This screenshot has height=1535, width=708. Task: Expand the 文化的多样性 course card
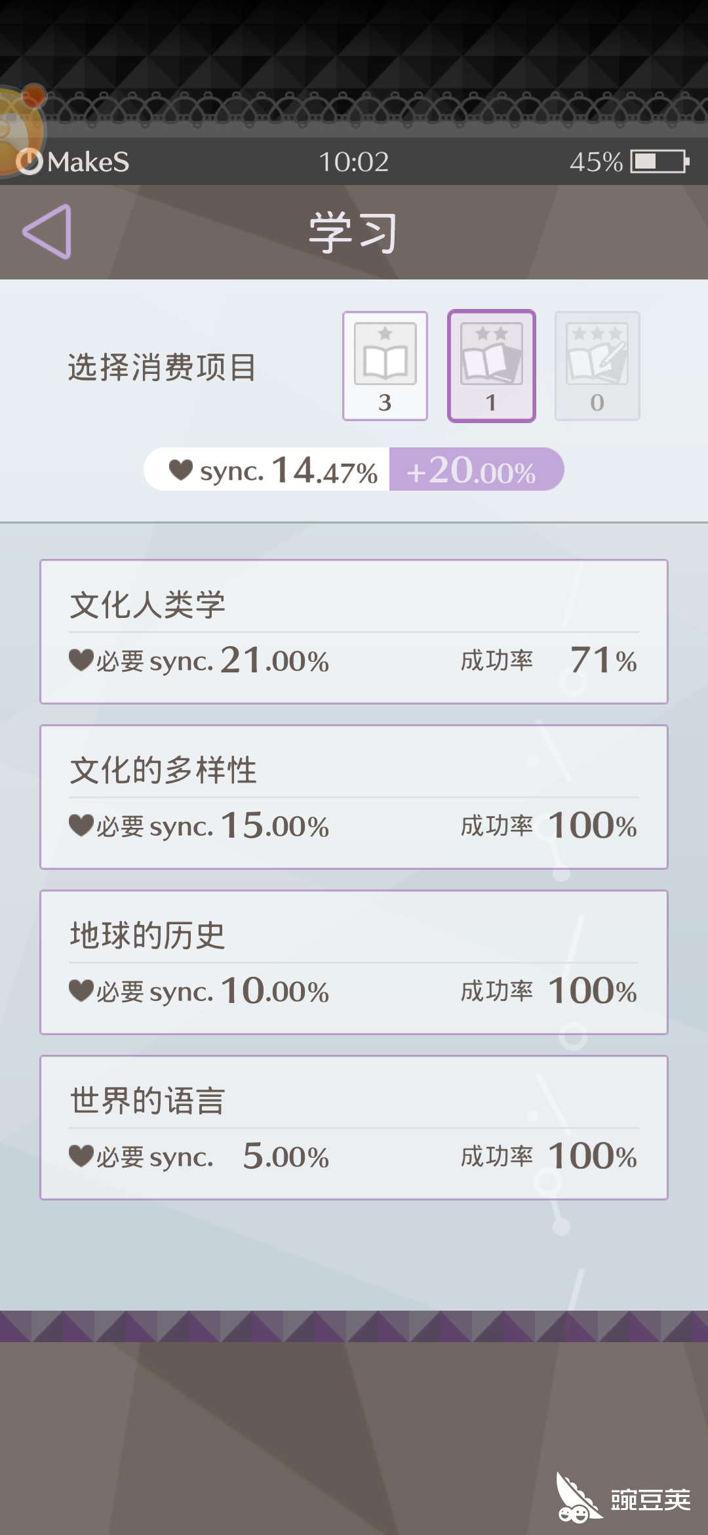354,795
